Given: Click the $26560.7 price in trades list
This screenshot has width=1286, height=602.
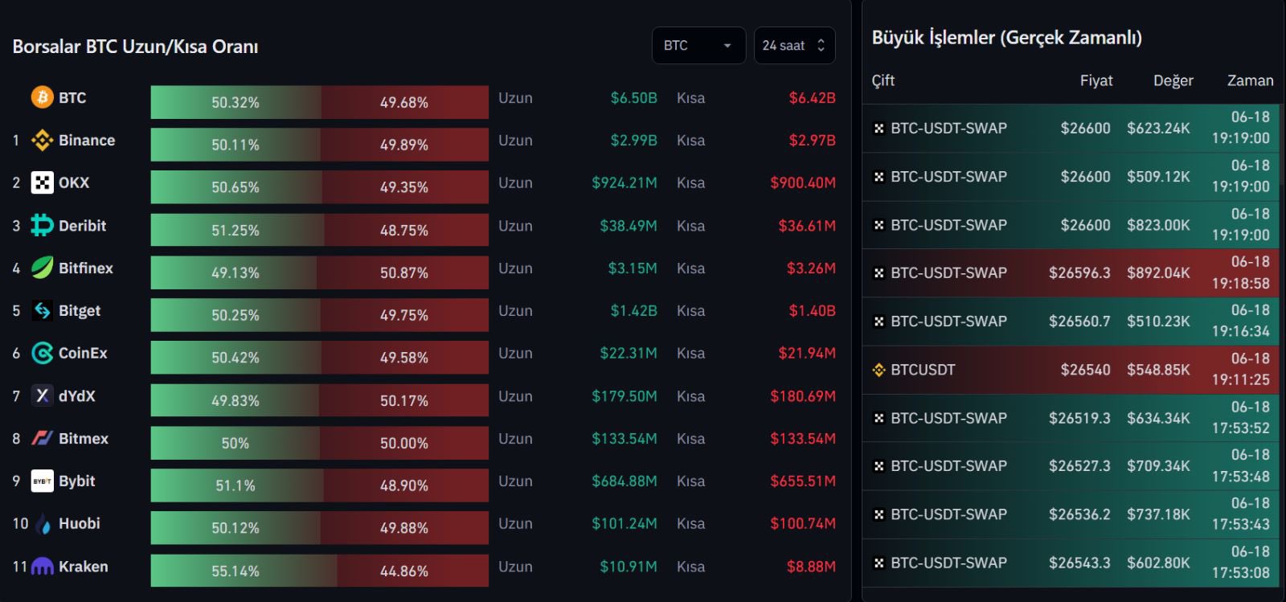Looking at the screenshot, I should click(x=1079, y=321).
